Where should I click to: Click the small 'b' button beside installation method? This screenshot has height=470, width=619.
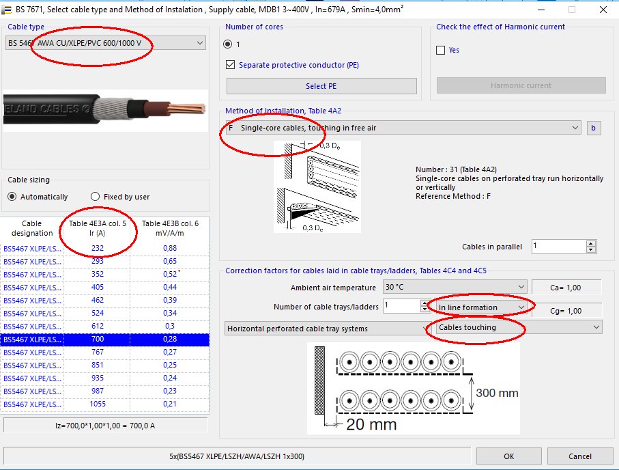pyautogui.click(x=593, y=128)
